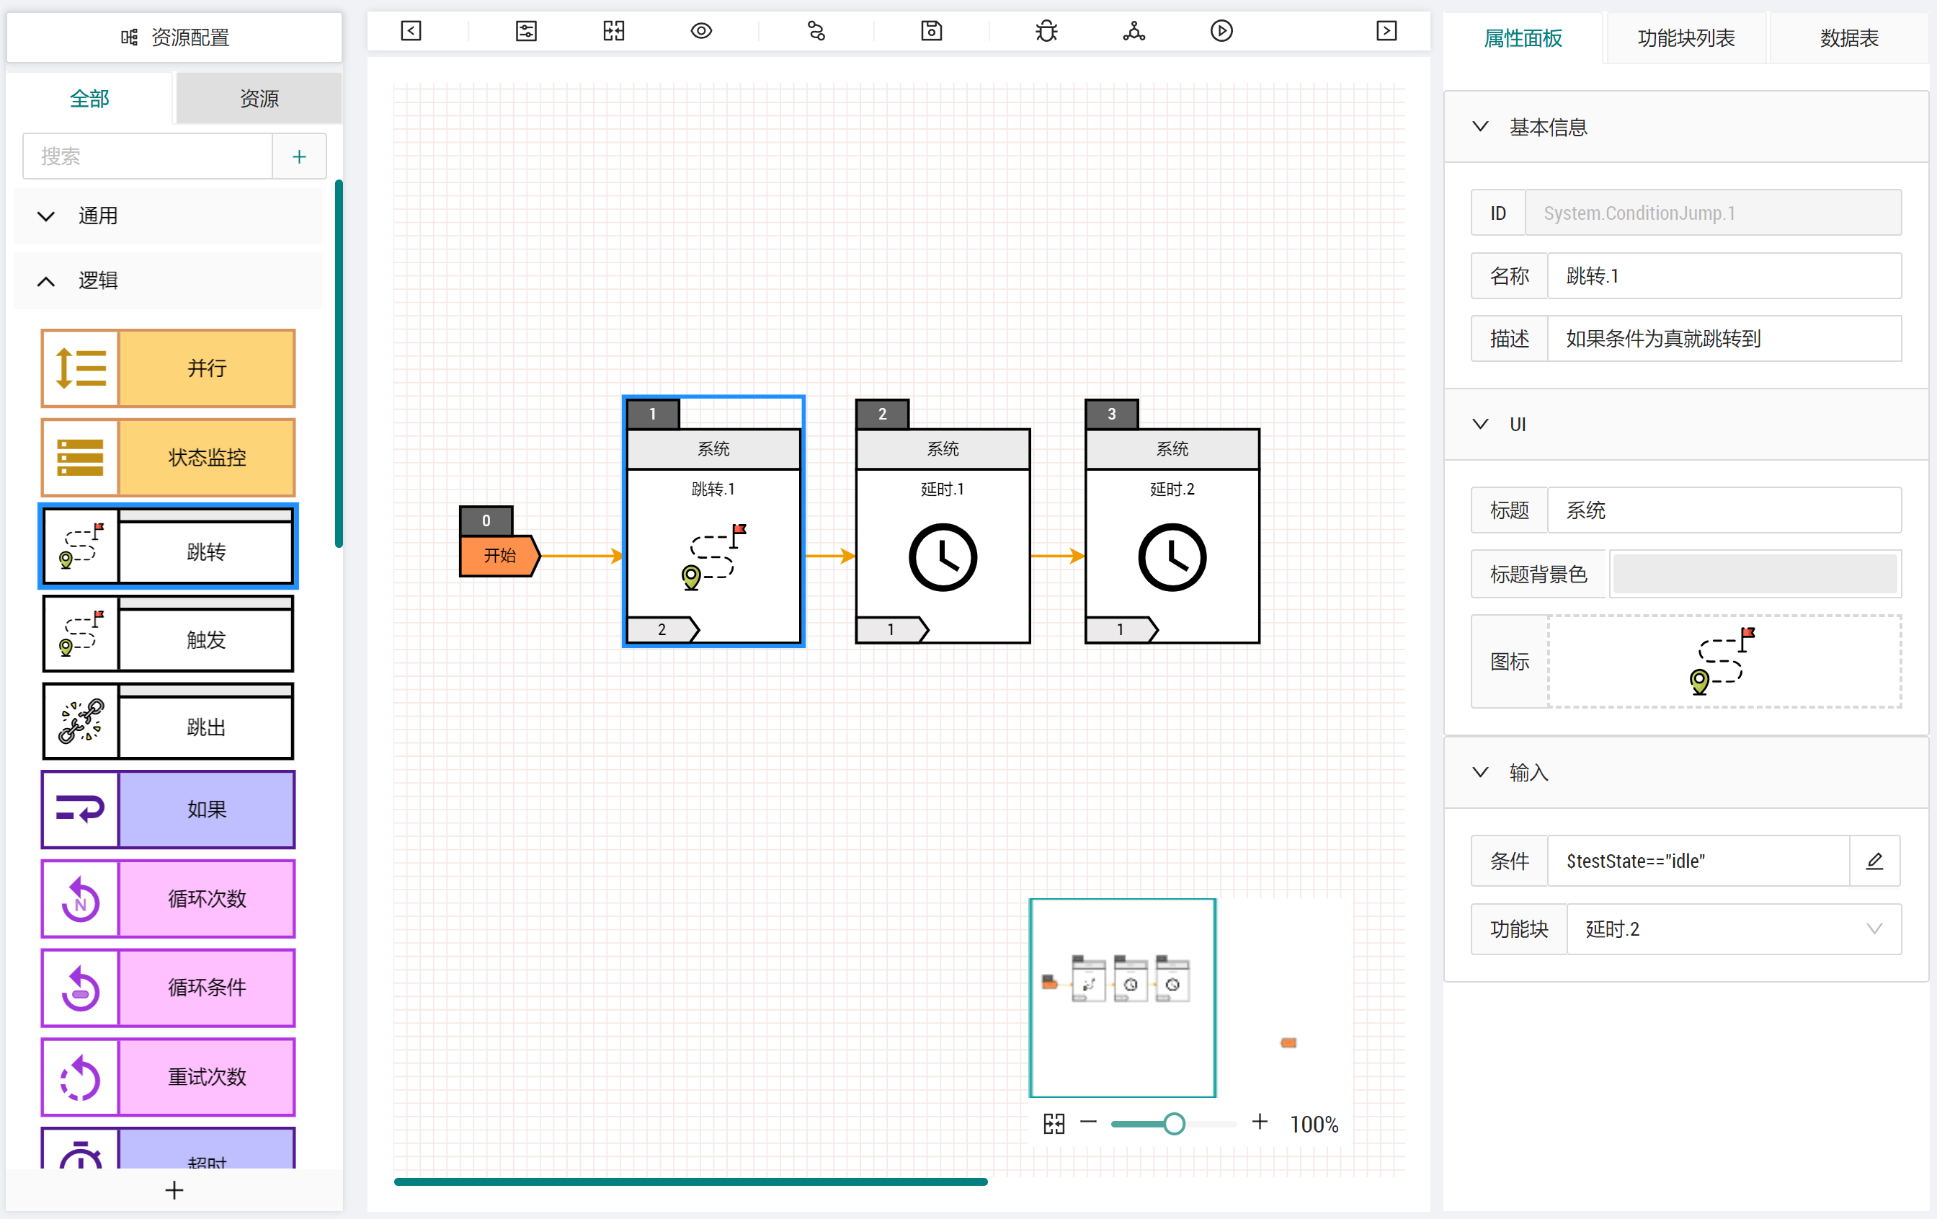Click the fit-to-screen toolbar icon
The image size is (1937, 1219).
[614, 32]
